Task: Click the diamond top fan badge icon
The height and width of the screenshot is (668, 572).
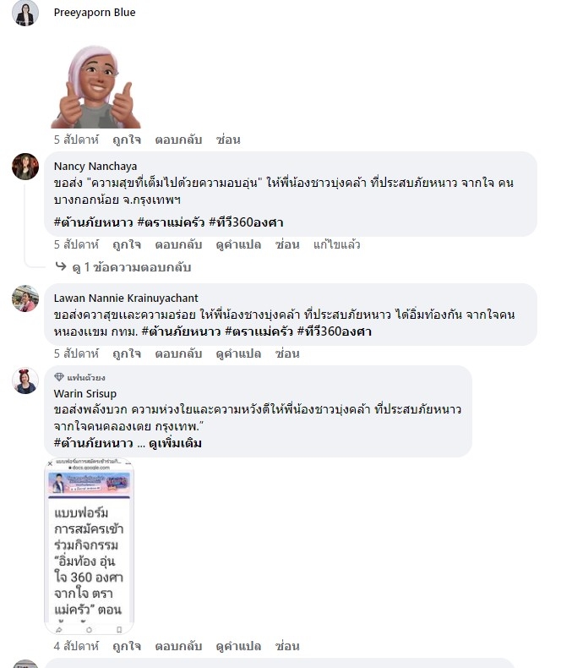Action: point(59,377)
